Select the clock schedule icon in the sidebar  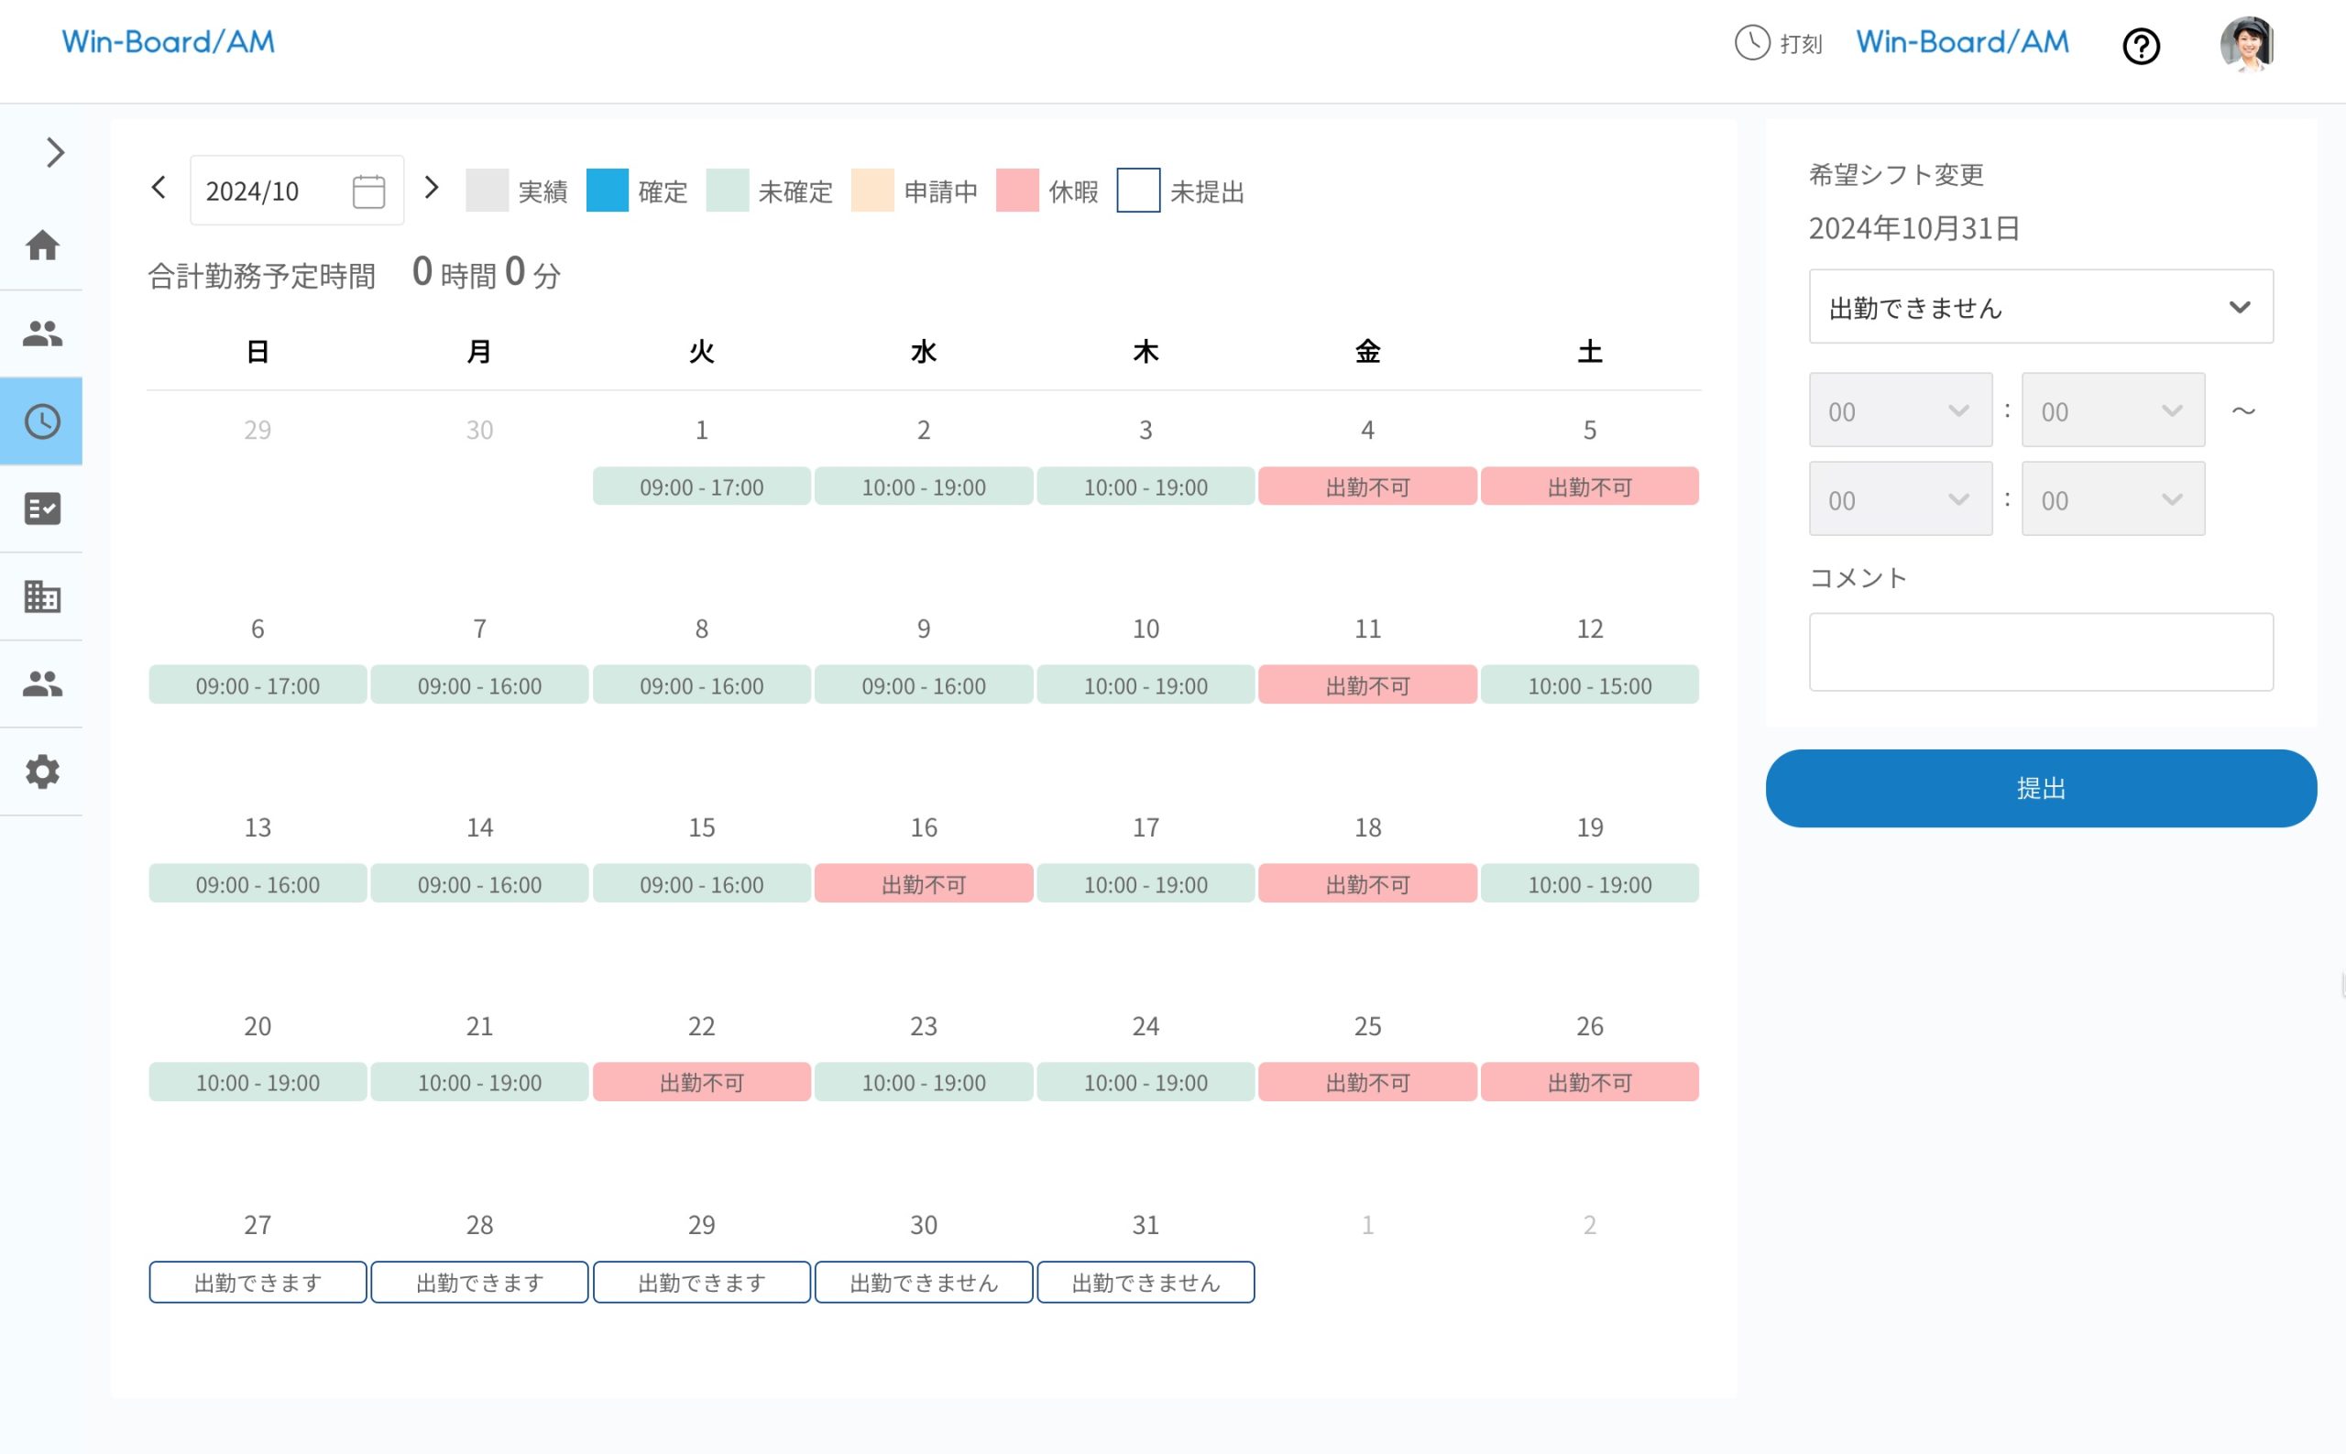41,421
